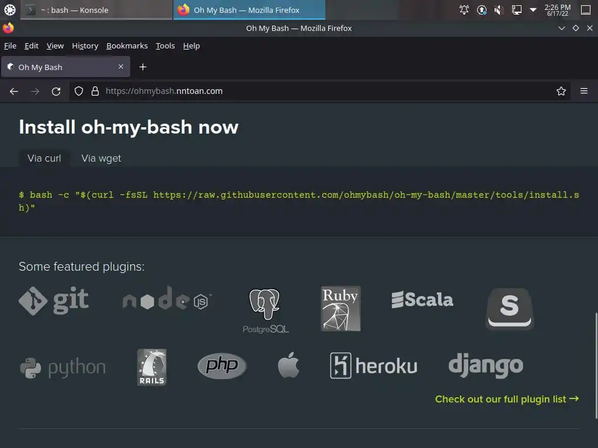
Task: Open the View menu
Action: tap(55, 45)
